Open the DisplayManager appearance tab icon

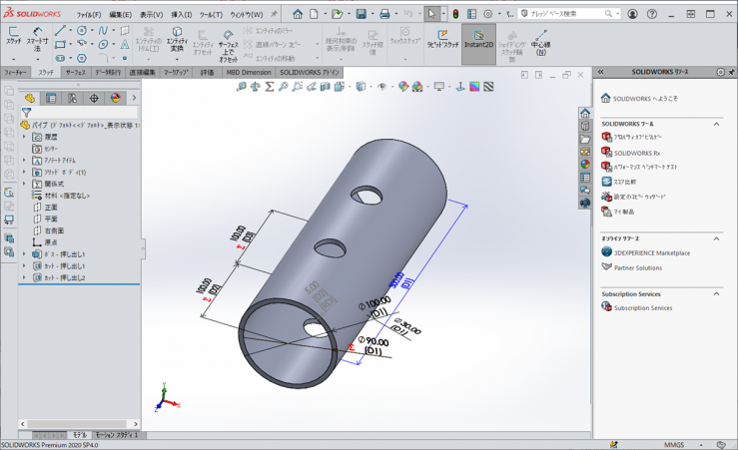click(x=115, y=98)
